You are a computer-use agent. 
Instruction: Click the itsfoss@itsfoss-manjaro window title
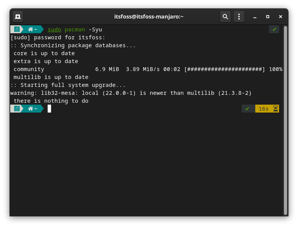coord(149,17)
